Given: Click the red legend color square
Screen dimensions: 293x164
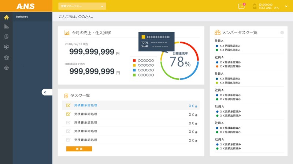Looking at the screenshot, I should [134, 60].
